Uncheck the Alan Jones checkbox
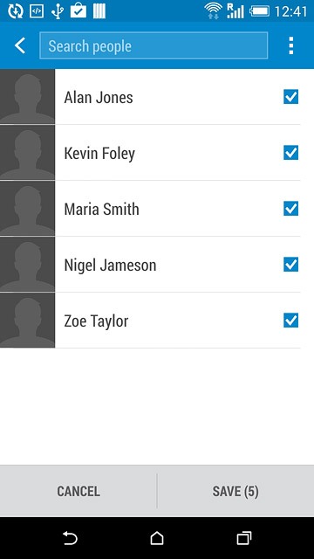The image size is (314, 559). [x=290, y=97]
